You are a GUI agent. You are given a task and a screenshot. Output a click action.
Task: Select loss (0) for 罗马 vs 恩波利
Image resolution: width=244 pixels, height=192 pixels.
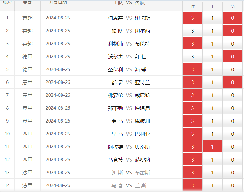tap(232, 121)
